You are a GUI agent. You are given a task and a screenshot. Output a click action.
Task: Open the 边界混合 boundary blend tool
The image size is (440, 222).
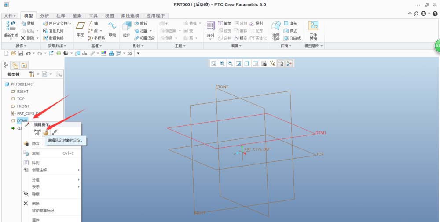[x=276, y=31]
